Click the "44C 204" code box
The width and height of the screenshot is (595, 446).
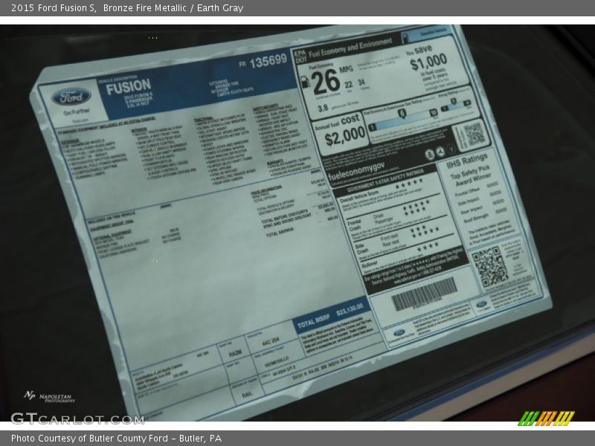pos(270,342)
